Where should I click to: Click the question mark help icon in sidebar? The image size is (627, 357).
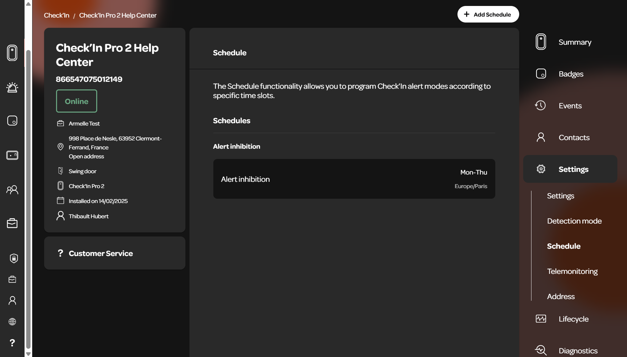tap(12, 343)
